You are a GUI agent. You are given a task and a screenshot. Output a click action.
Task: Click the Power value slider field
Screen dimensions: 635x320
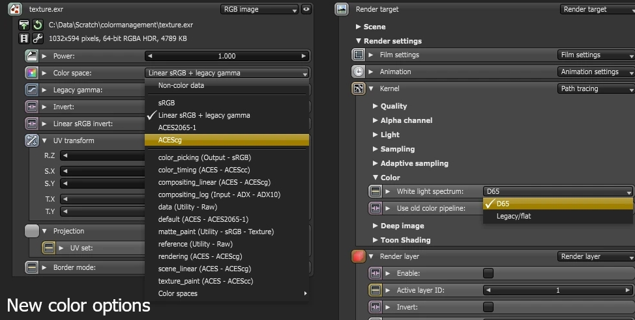[x=226, y=56]
